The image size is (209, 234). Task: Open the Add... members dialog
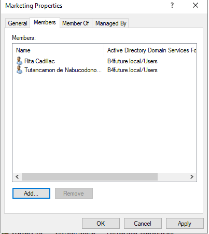pos(31,194)
